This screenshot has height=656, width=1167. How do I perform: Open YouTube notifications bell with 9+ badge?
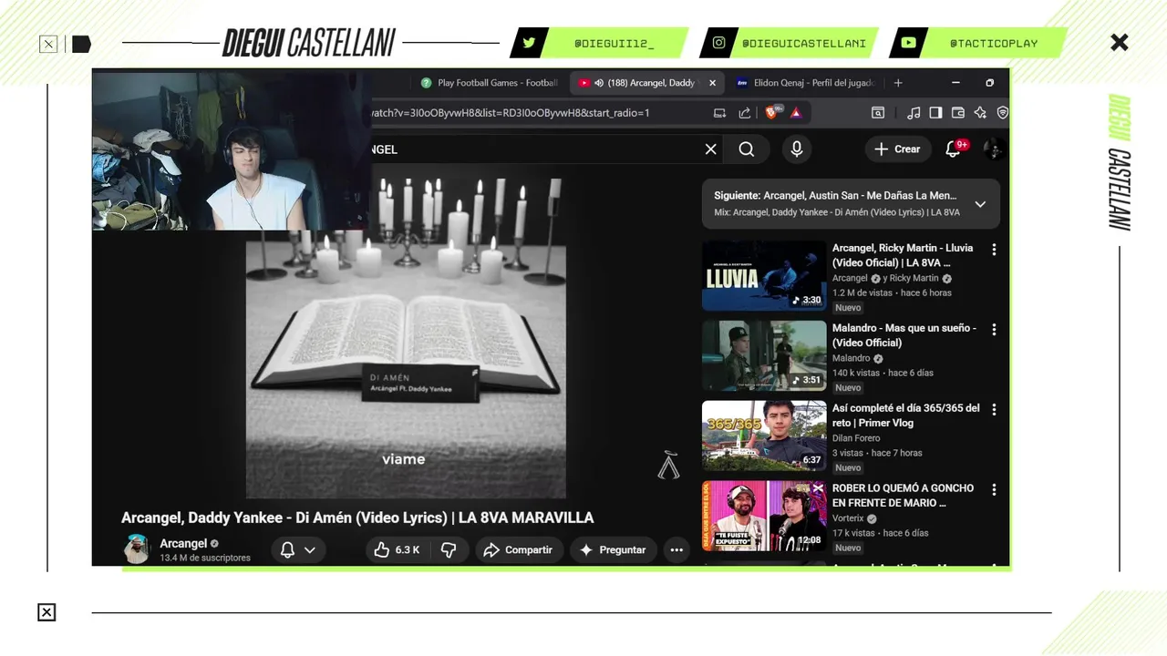coord(954,149)
